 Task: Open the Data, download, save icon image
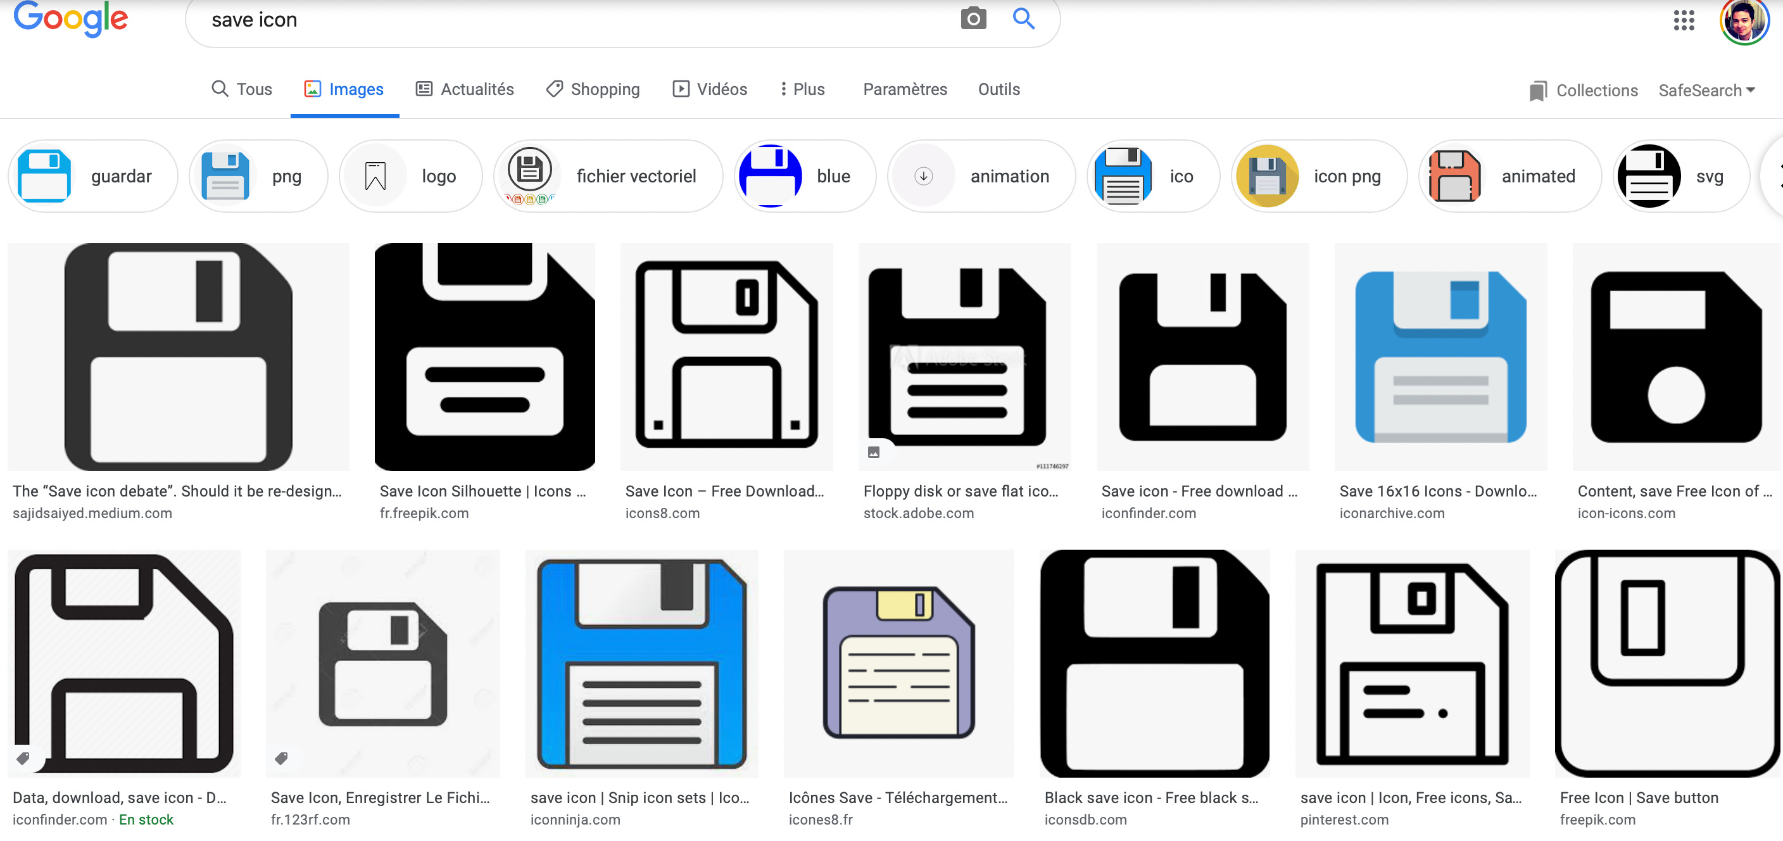pos(124,663)
